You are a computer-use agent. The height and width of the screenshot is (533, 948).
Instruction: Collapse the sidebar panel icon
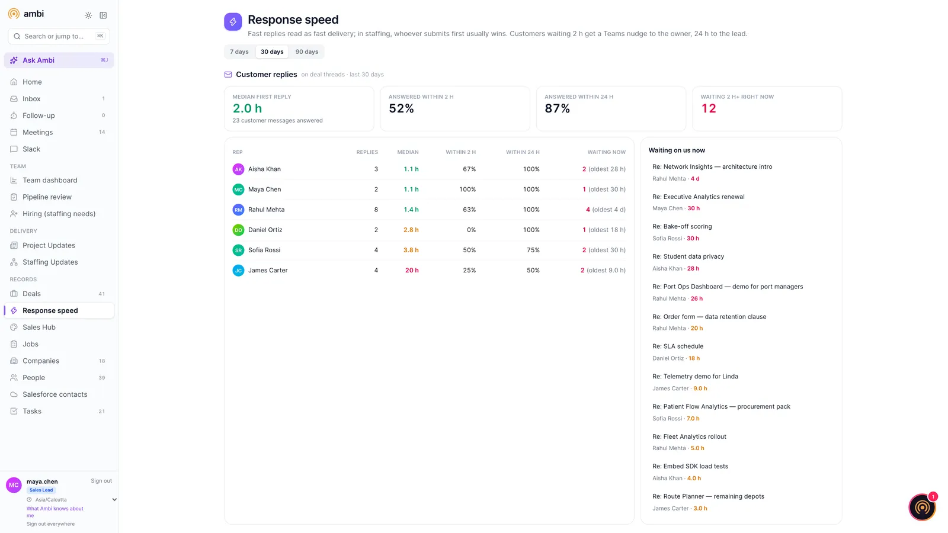pos(103,15)
